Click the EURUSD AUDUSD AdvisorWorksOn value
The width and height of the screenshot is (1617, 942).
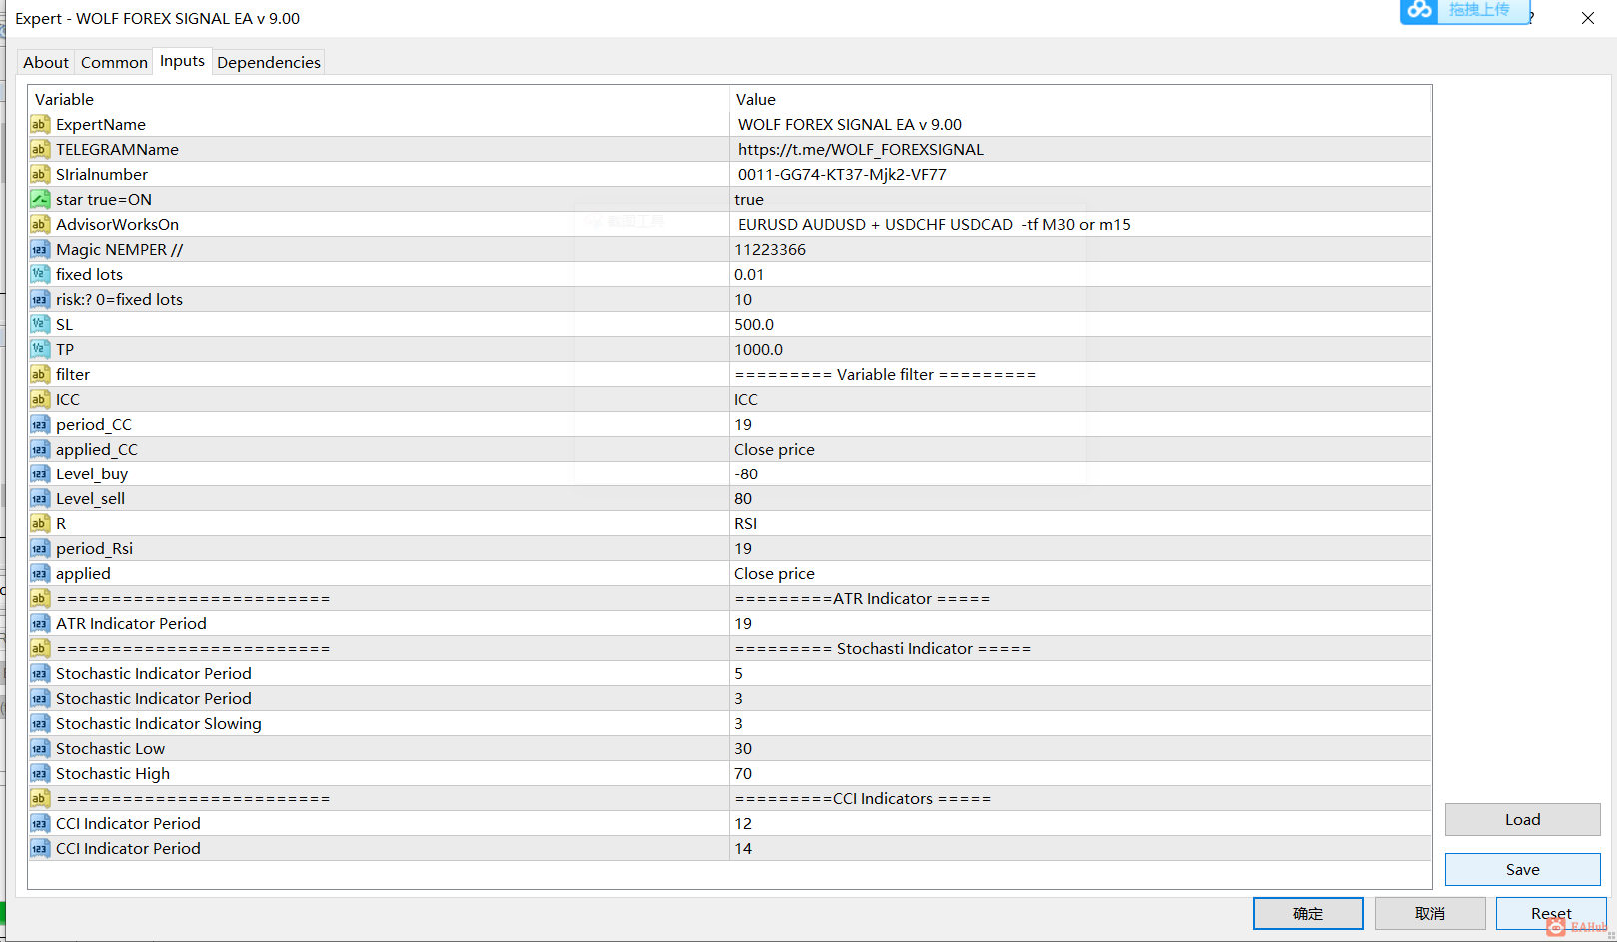point(934,224)
